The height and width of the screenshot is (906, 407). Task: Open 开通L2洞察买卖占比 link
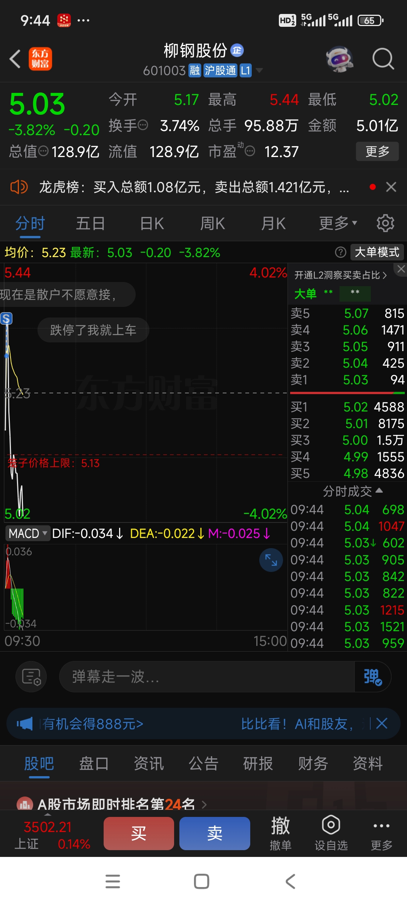coord(341,275)
